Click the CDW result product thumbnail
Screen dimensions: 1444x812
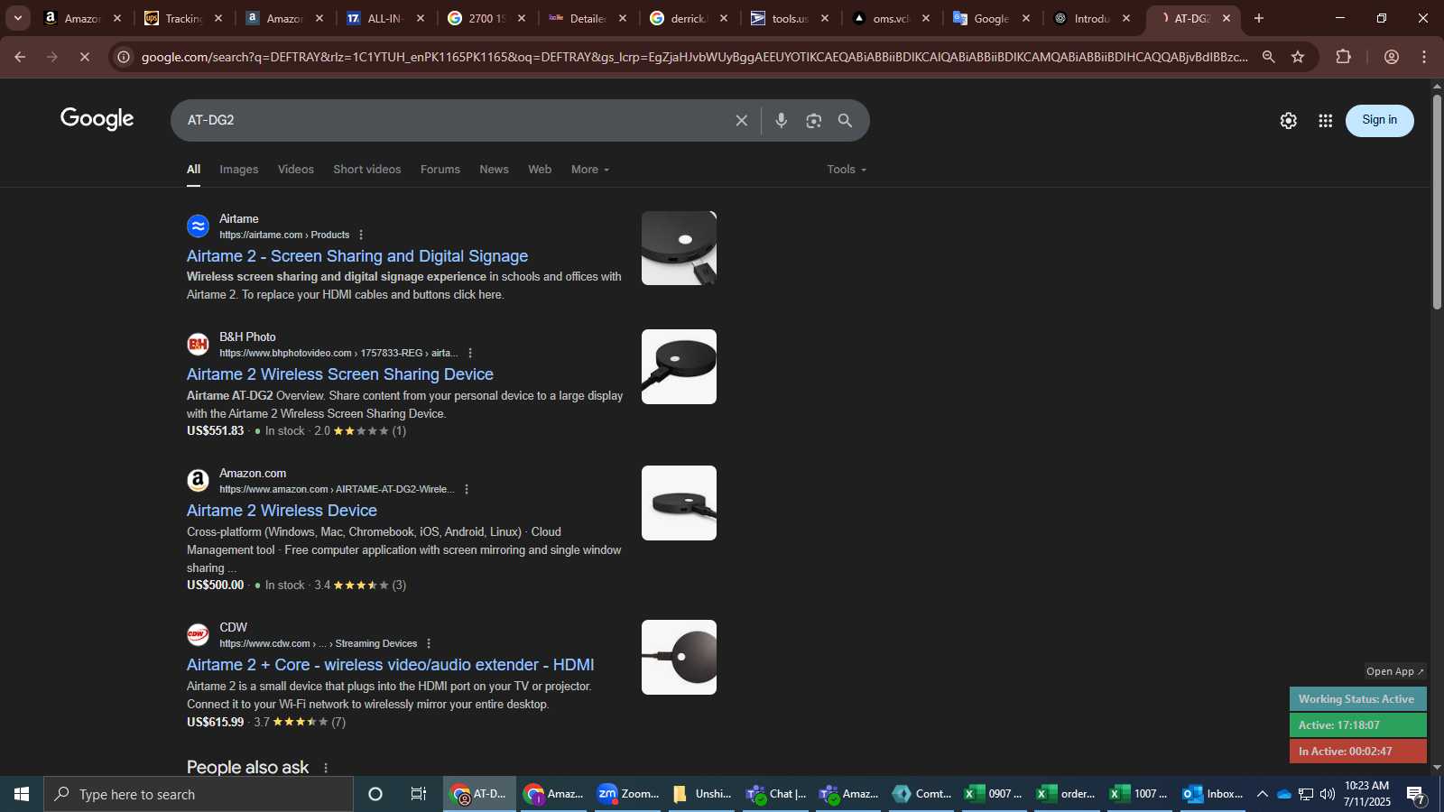[679, 657]
